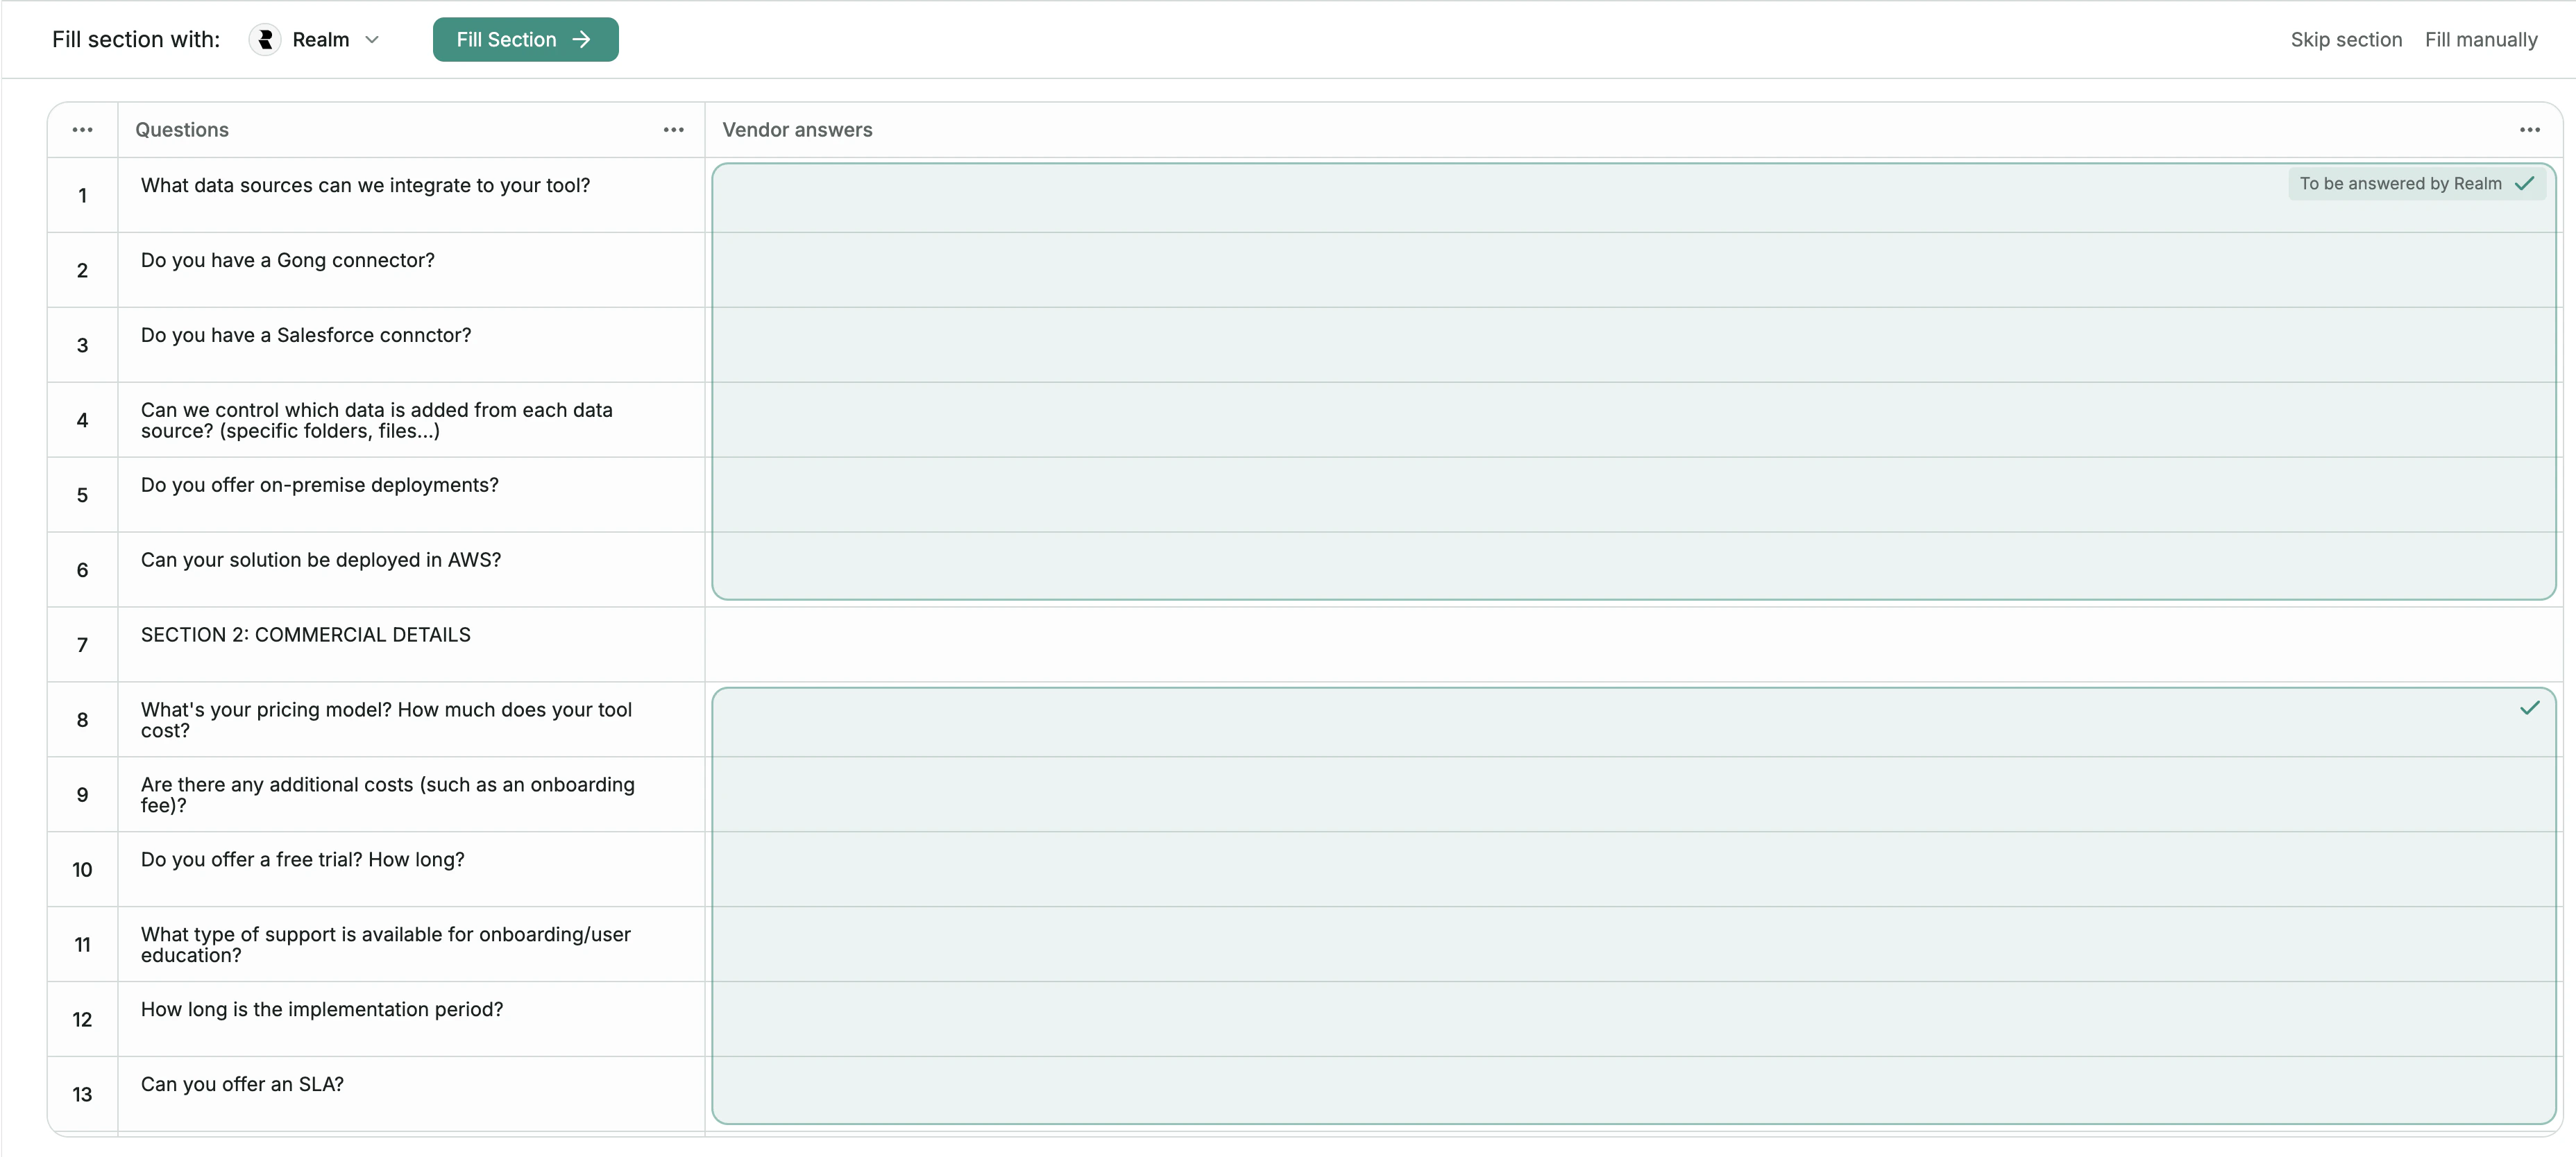Open the leftmost column three-dot menu
The width and height of the screenshot is (2576, 1157).
82,130
